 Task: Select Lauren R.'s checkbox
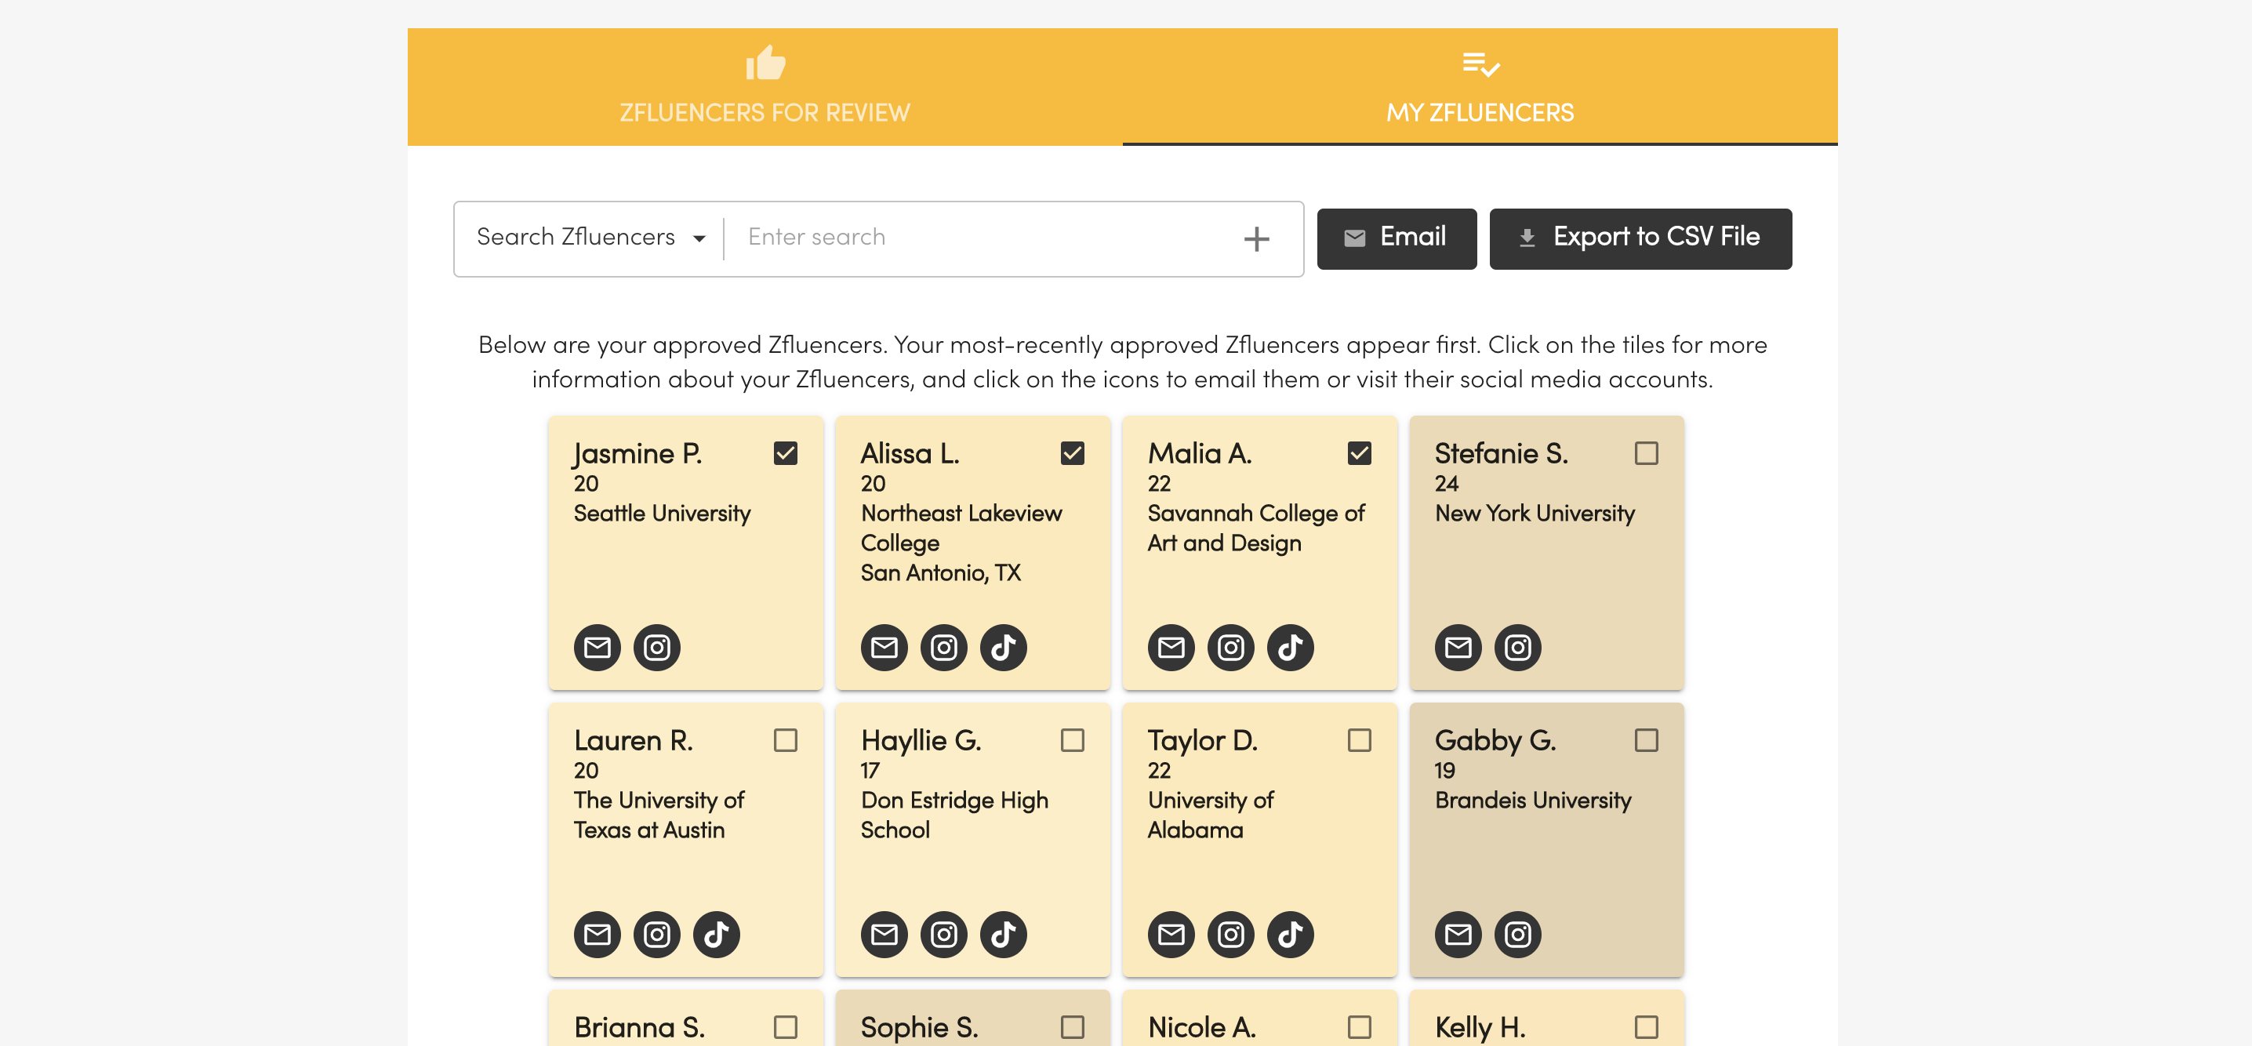[785, 740]
